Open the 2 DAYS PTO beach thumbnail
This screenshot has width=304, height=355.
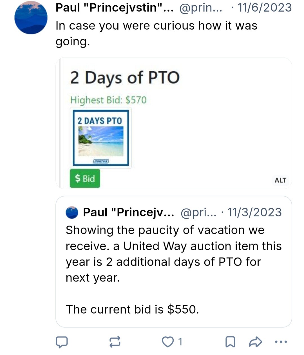tap(101, 138)
